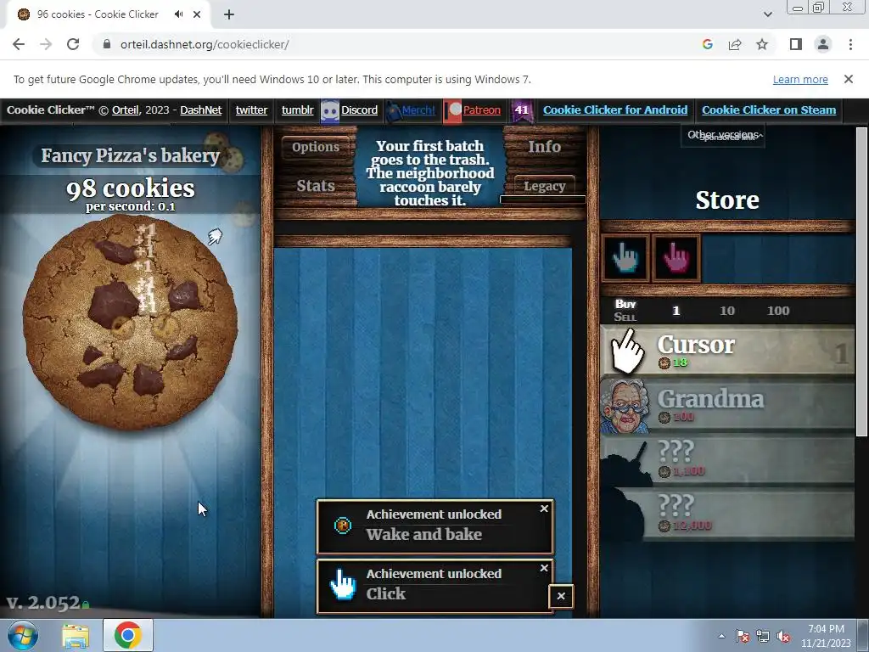This screenshot has width=869, height=652.
Task: Open the Wake and bake achievement icon
Action: tap(343, 525)
